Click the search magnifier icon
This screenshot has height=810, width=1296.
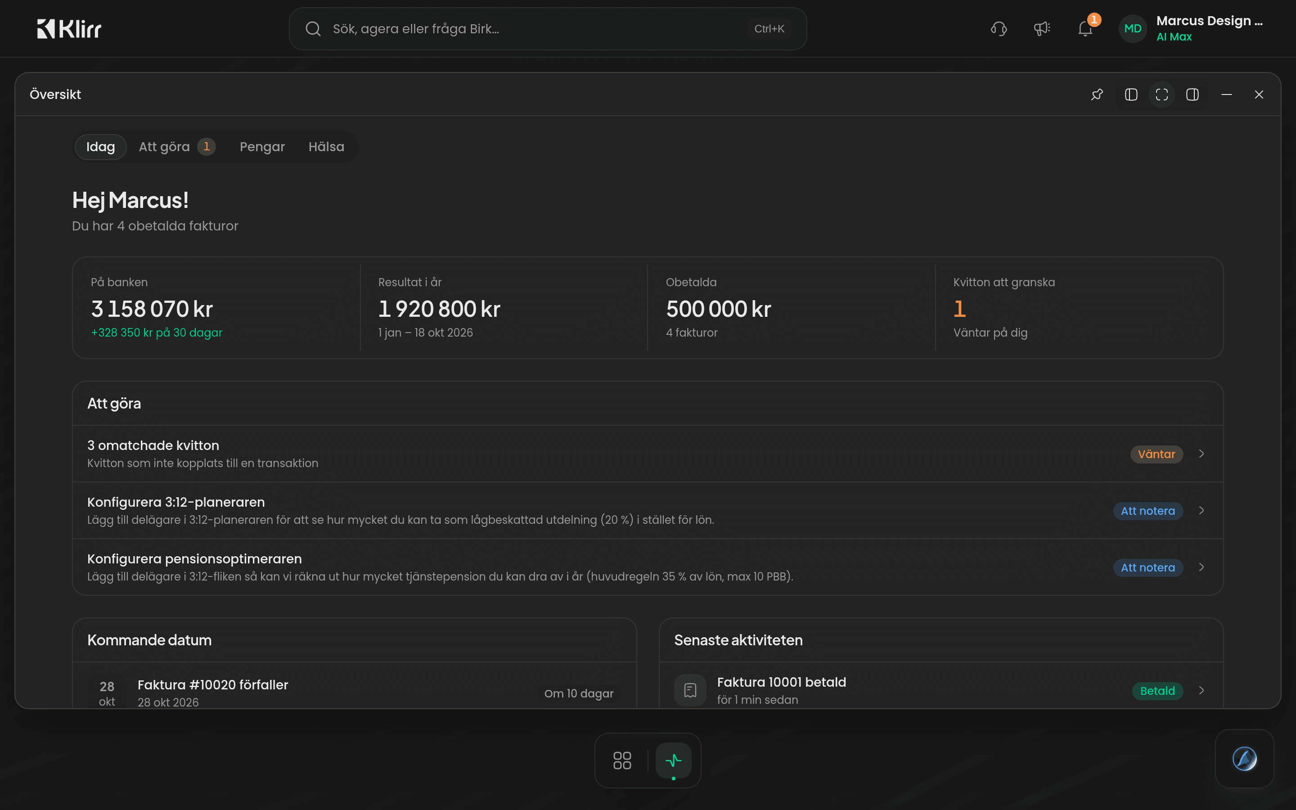coord(313,29)
